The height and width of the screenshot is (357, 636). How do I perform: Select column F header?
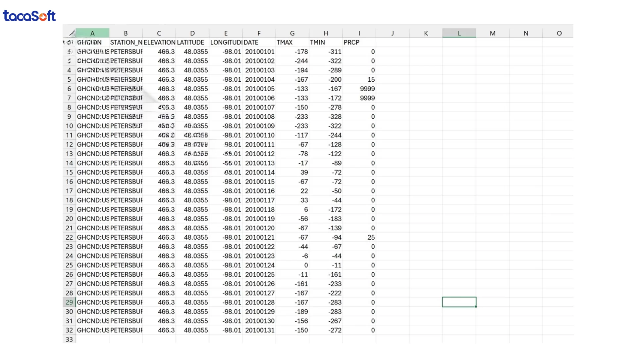pos(259,33)
